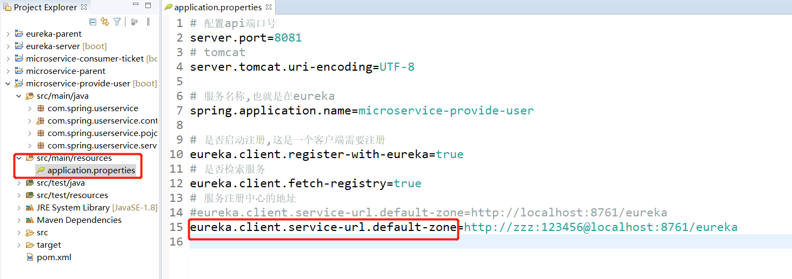
Task: Click the target folder icon in tree
Action: click(30, 245)
